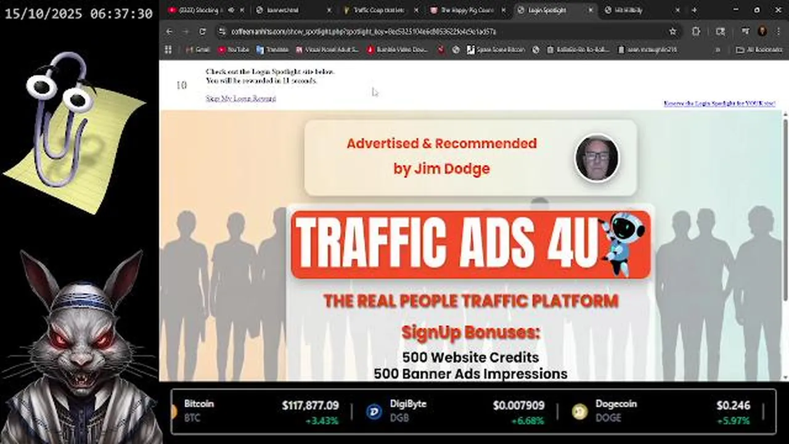789x444 pixels.
Task: Click 'SignUp Bonuses:' heading
Action: (x=470, y=332)
